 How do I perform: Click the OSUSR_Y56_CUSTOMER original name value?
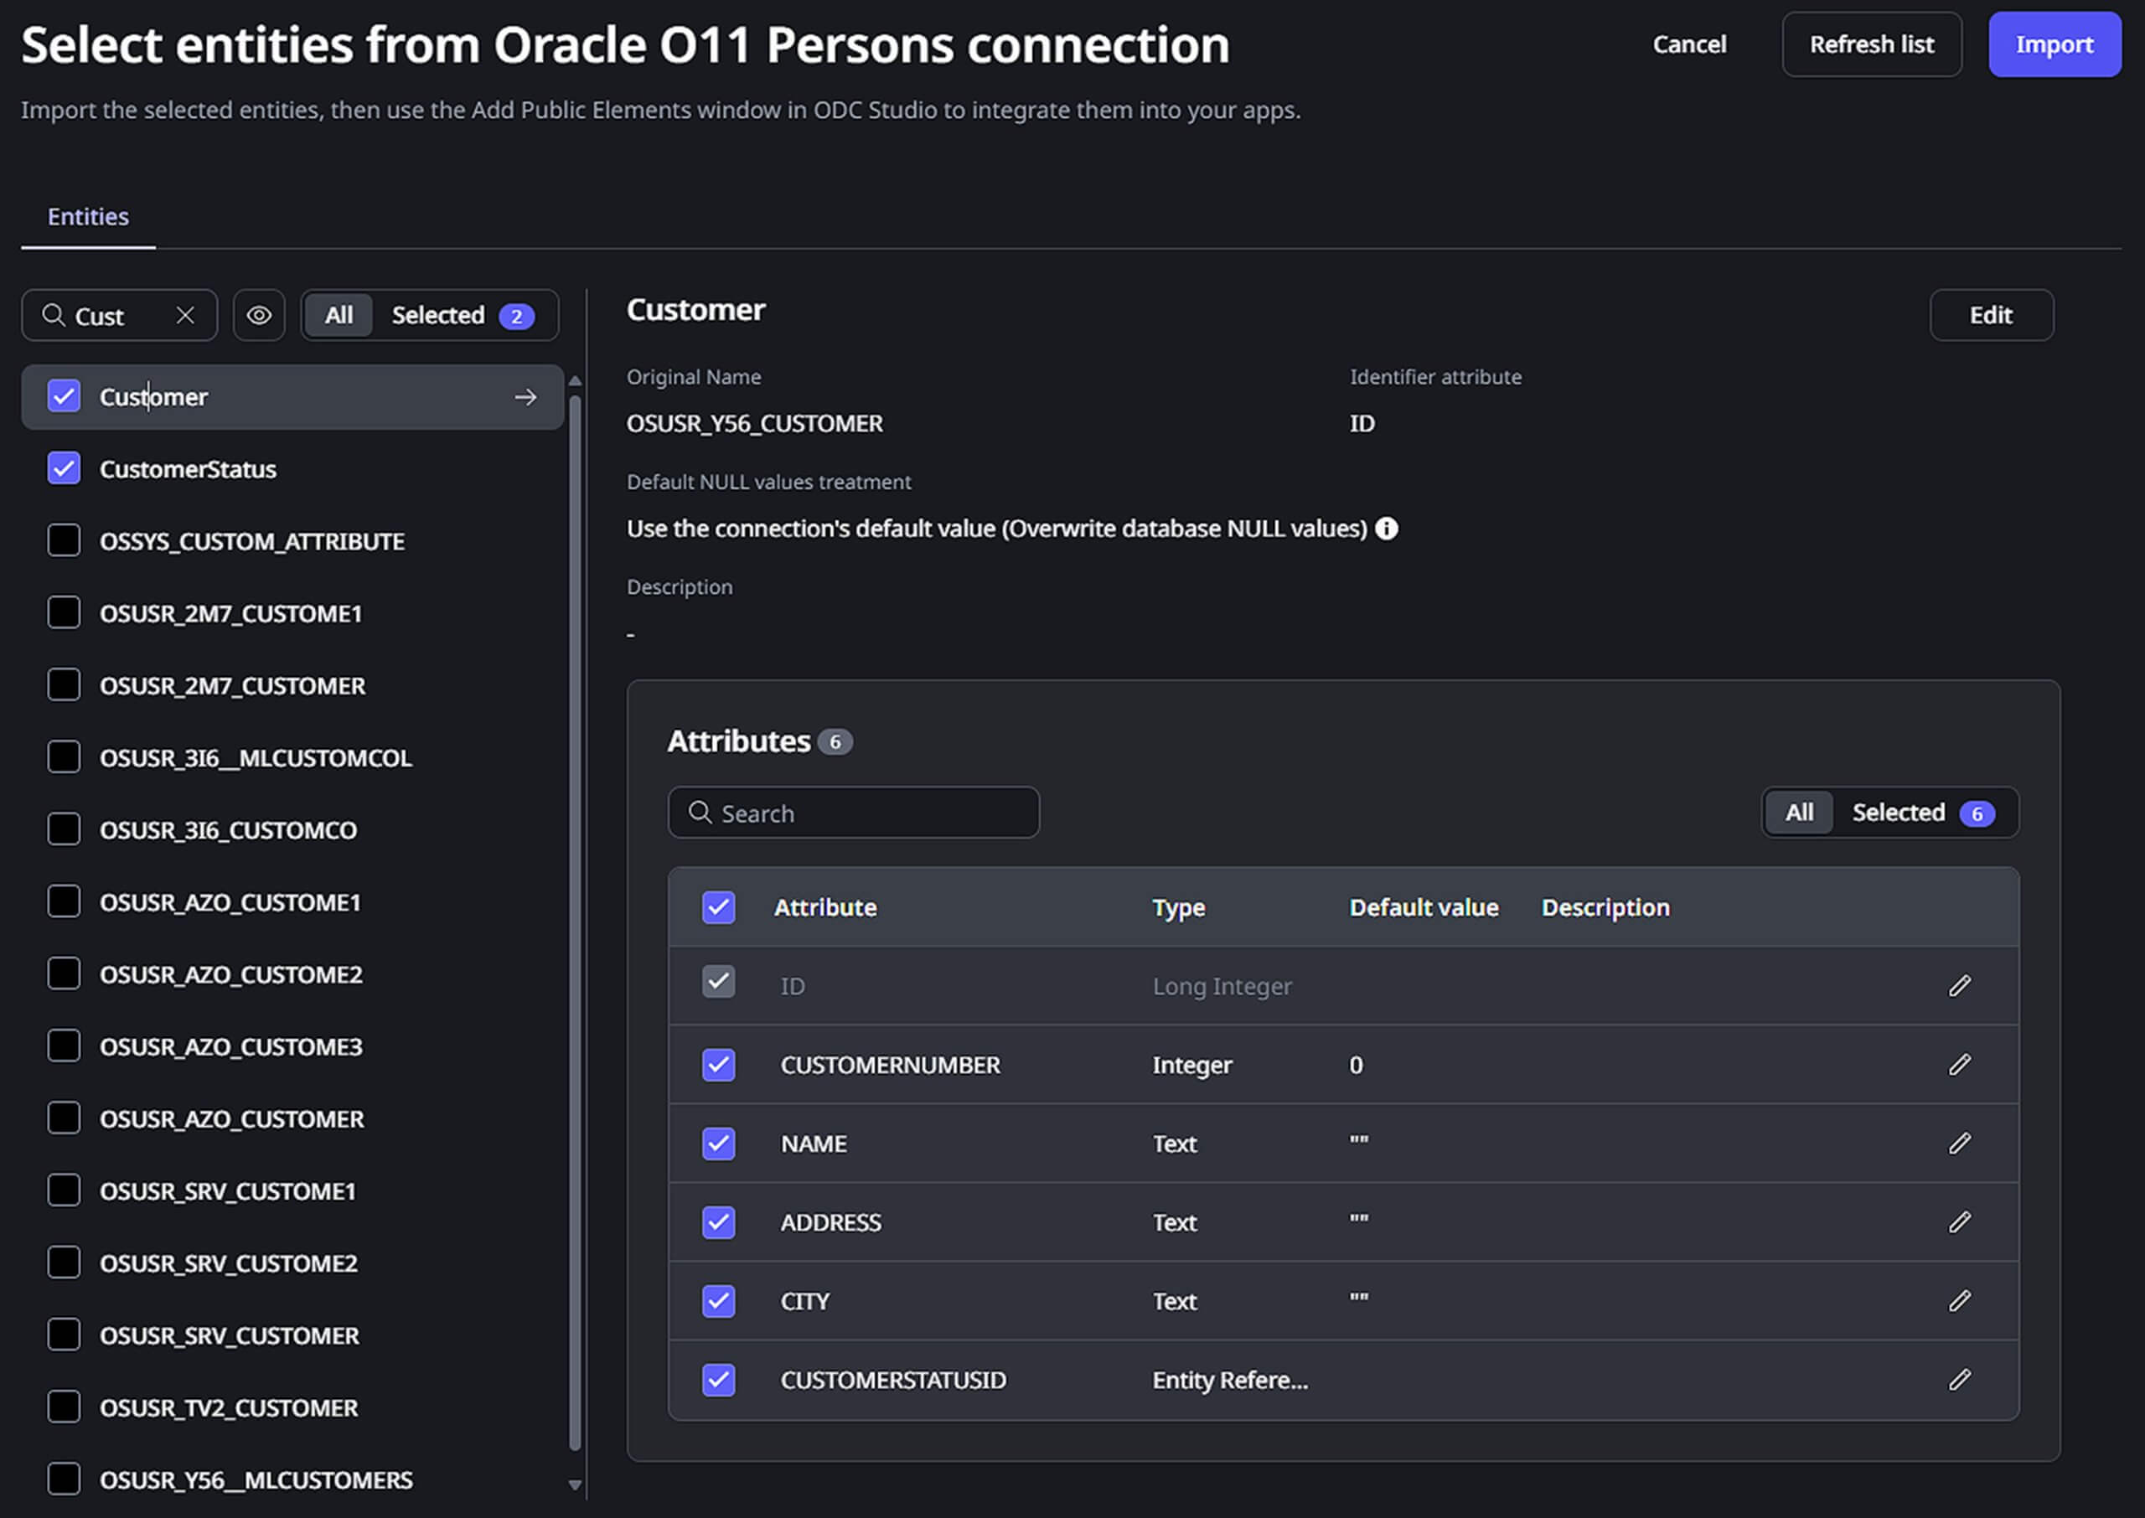754,423
